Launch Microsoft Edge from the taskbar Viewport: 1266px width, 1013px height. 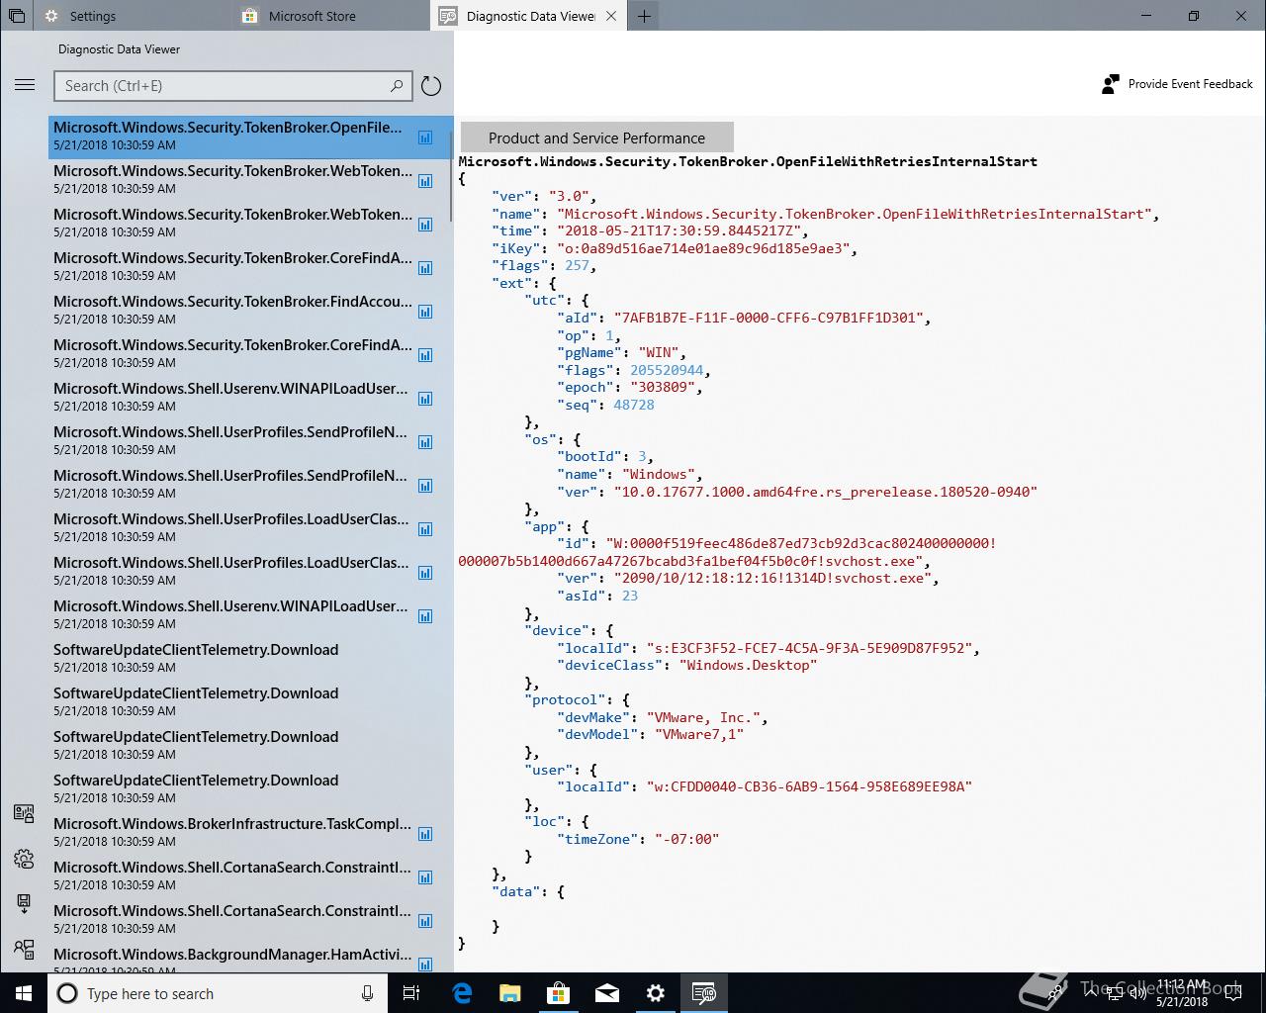462,993
